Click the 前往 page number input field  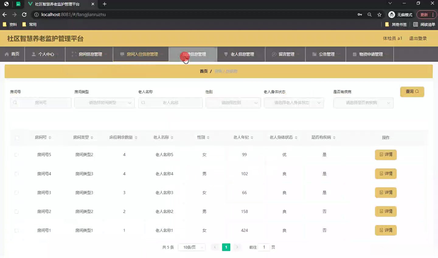click(x=264, y=247)
